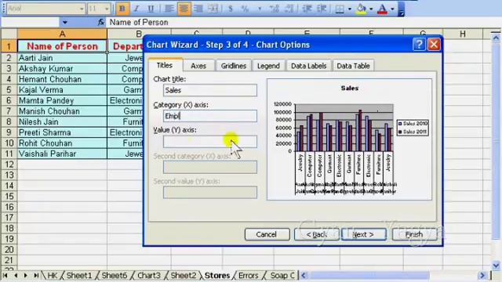This screenshot has width=502, height=282.
Task: Open the font size combo box
Action: click(x=99, y=9)
